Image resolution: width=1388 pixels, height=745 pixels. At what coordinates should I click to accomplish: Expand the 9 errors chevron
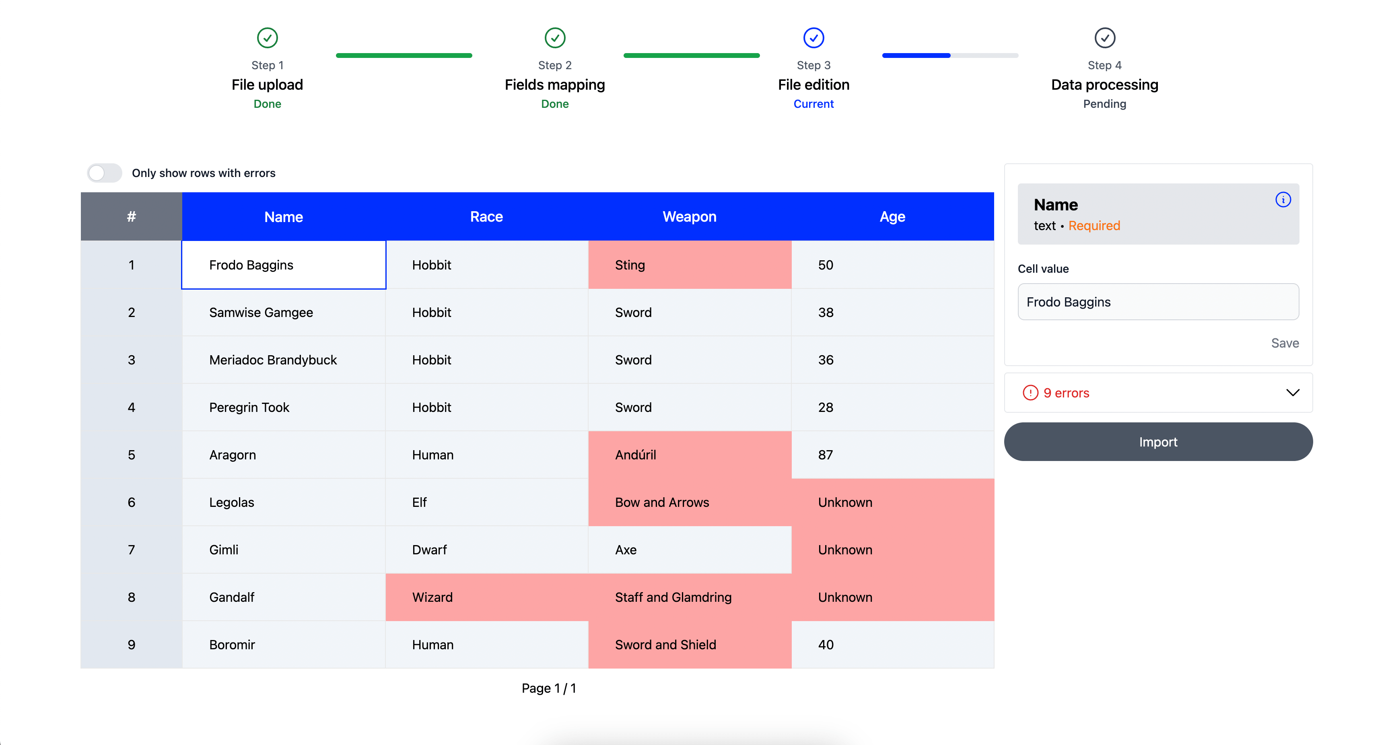1292,393
